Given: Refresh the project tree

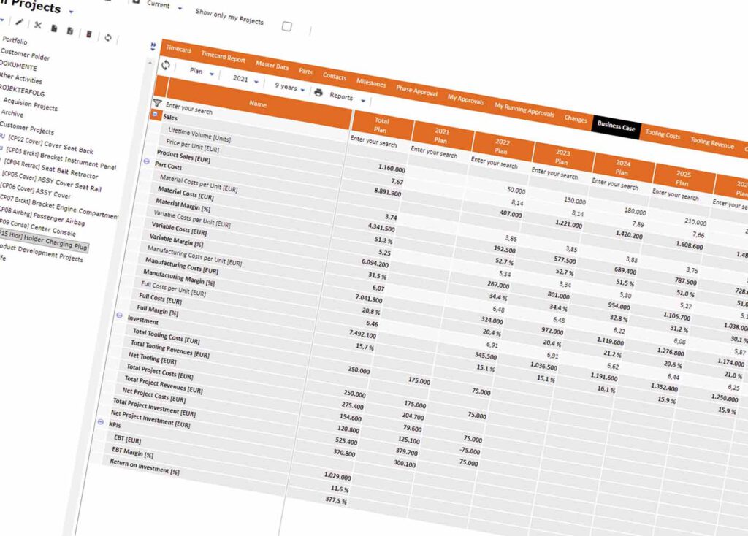Looking at the screenshot, I should 108,38.
